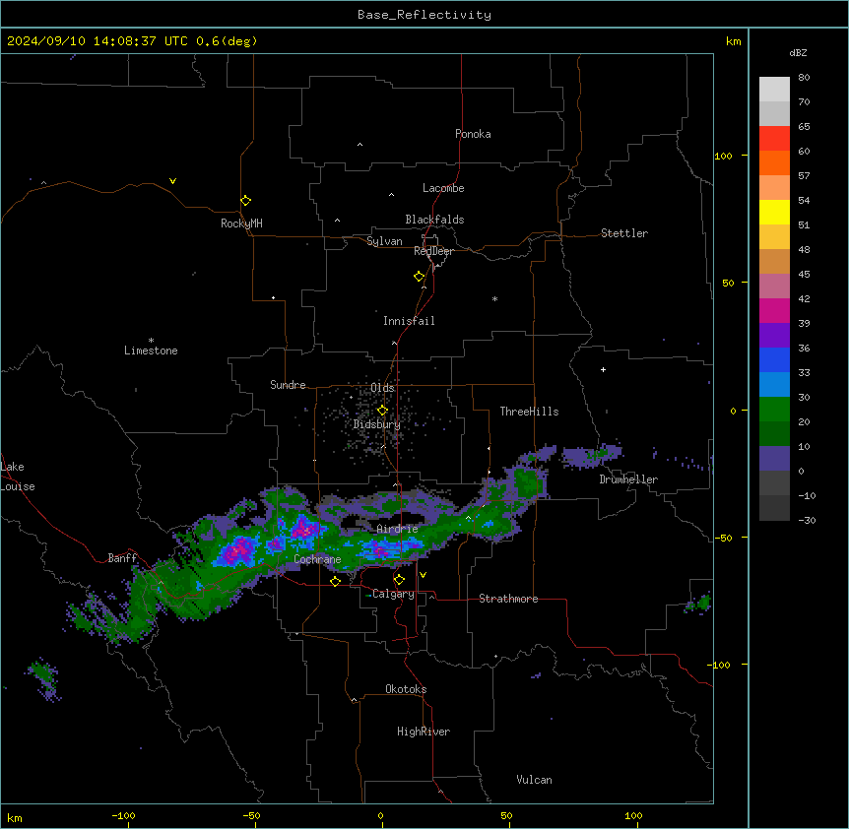Click the -100 tick on bottom km axis
This screenshot has height=829, width=849.
124,815
